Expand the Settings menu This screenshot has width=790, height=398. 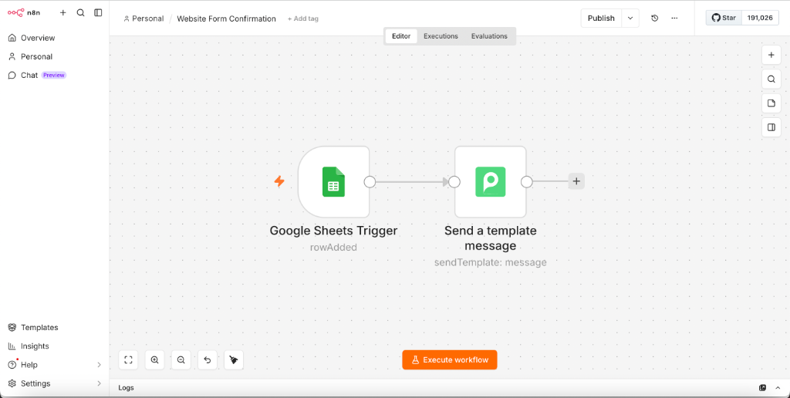coord(55,383)
